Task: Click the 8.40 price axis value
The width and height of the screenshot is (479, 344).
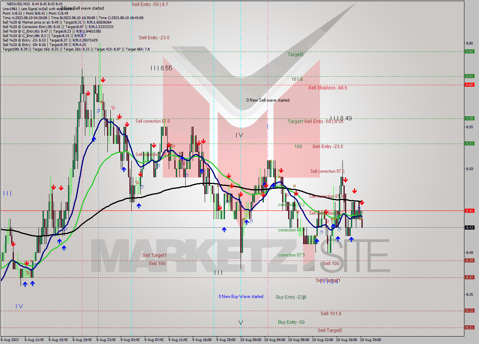Action: [470, 252]
